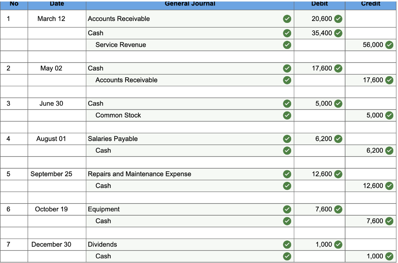The image size is (398, 263).
Task: Click the checkmark next to Service Revenue
Action: point(287,45)
